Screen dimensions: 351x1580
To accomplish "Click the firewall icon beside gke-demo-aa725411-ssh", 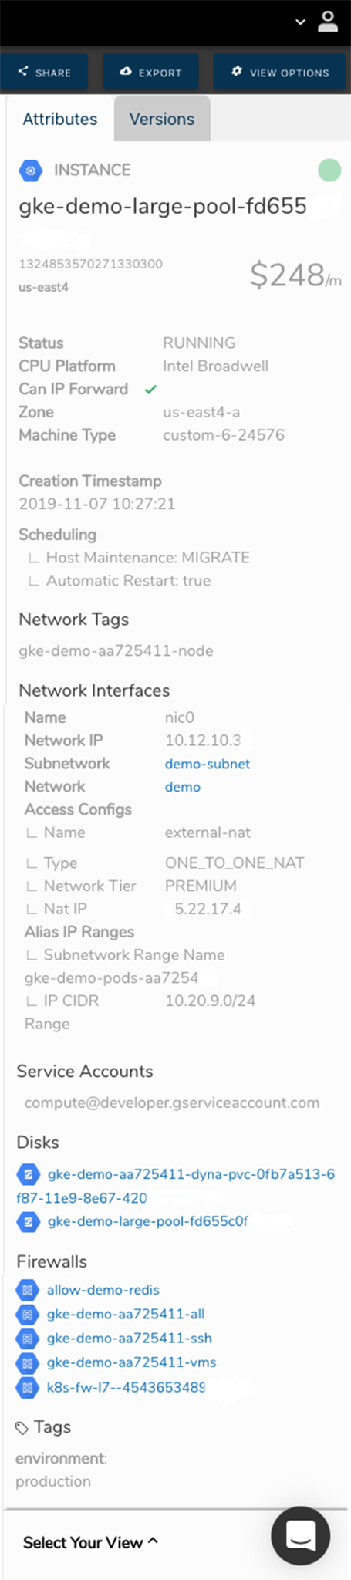I will click(x=27, y=1339).
